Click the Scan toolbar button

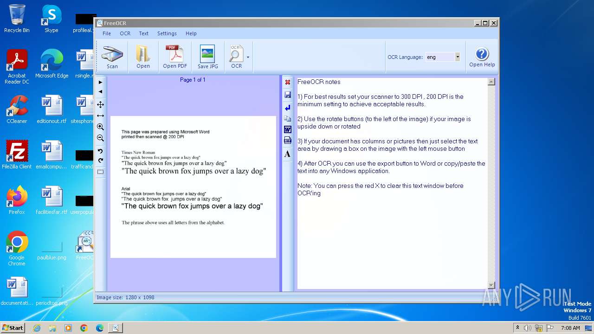[112, 57]
